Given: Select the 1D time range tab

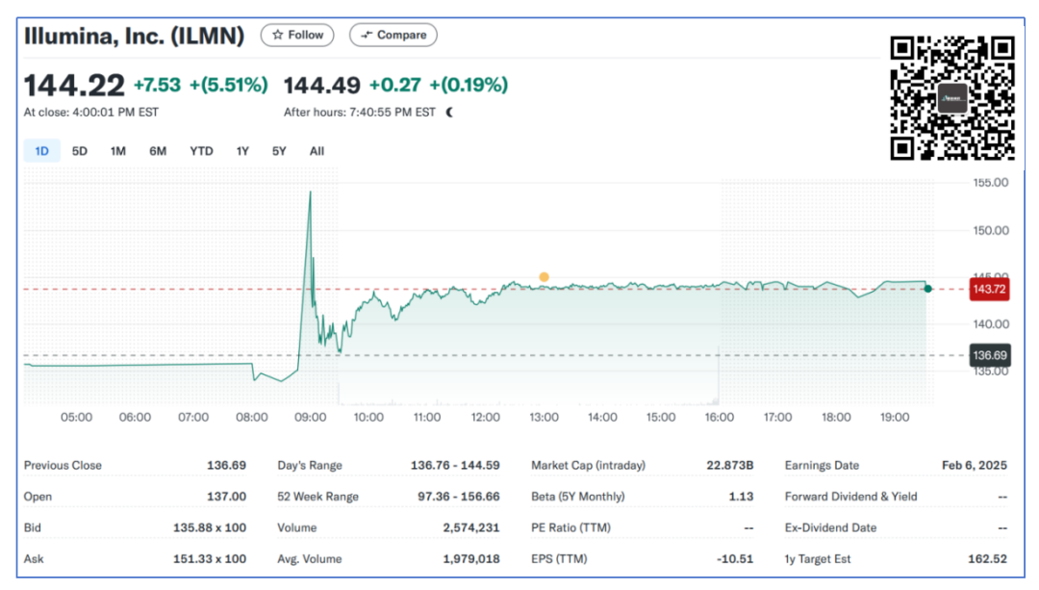Looking at the screenshot, I should pos(42,151).
